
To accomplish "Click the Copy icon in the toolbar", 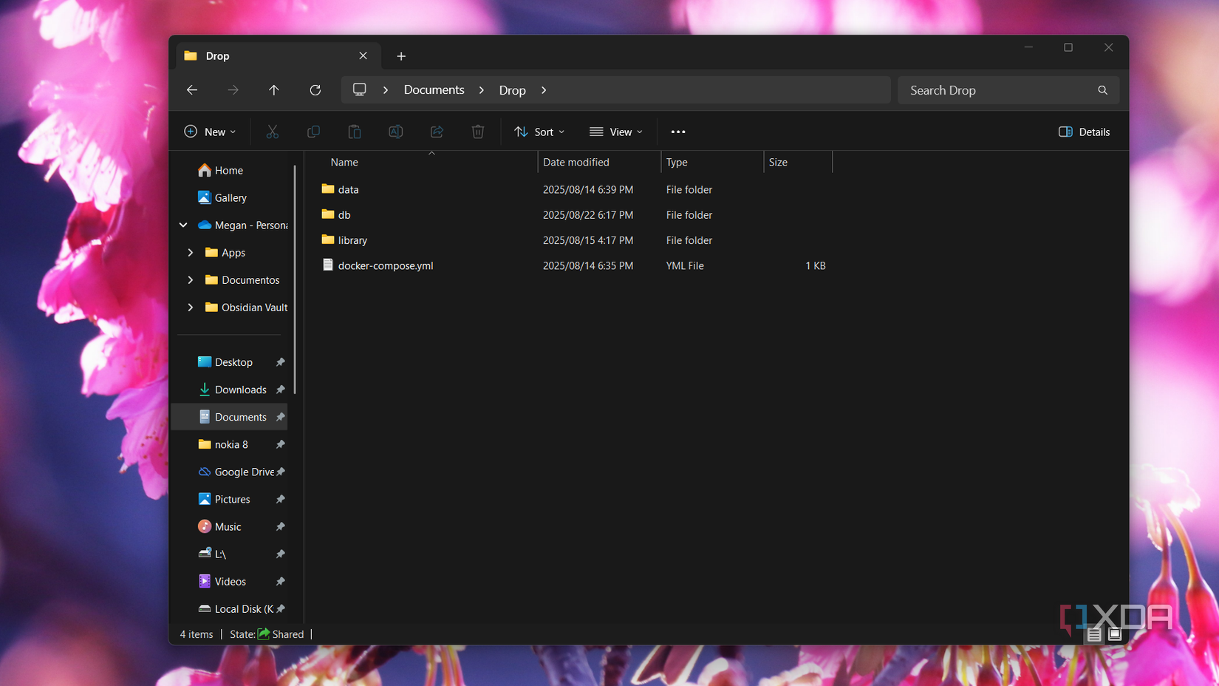I will [313, 132].
